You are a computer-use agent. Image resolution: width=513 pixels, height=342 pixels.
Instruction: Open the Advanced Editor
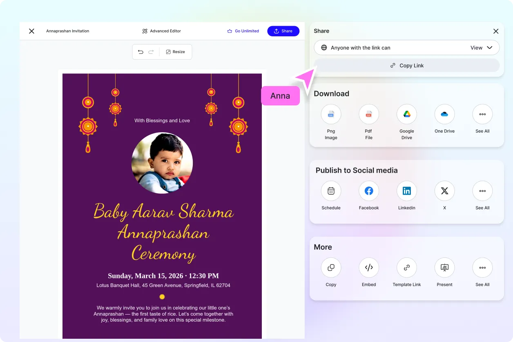click(161, 31)
